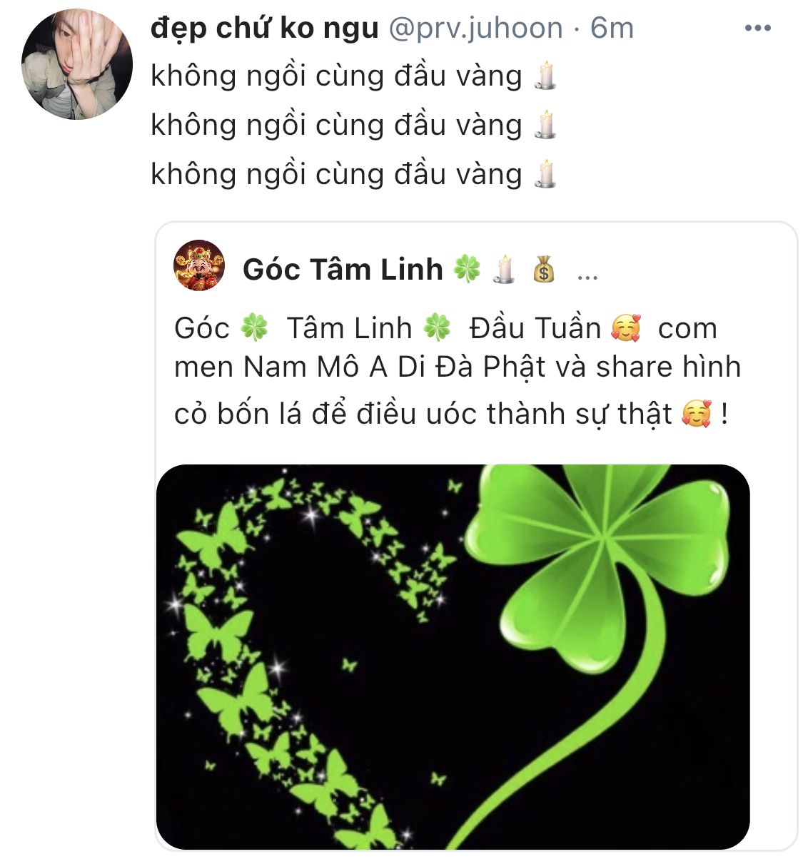This screenshot has height=859, width=803.
Task: Click the butterfly trail in the quoted image
Action: [x=236, y=642]
